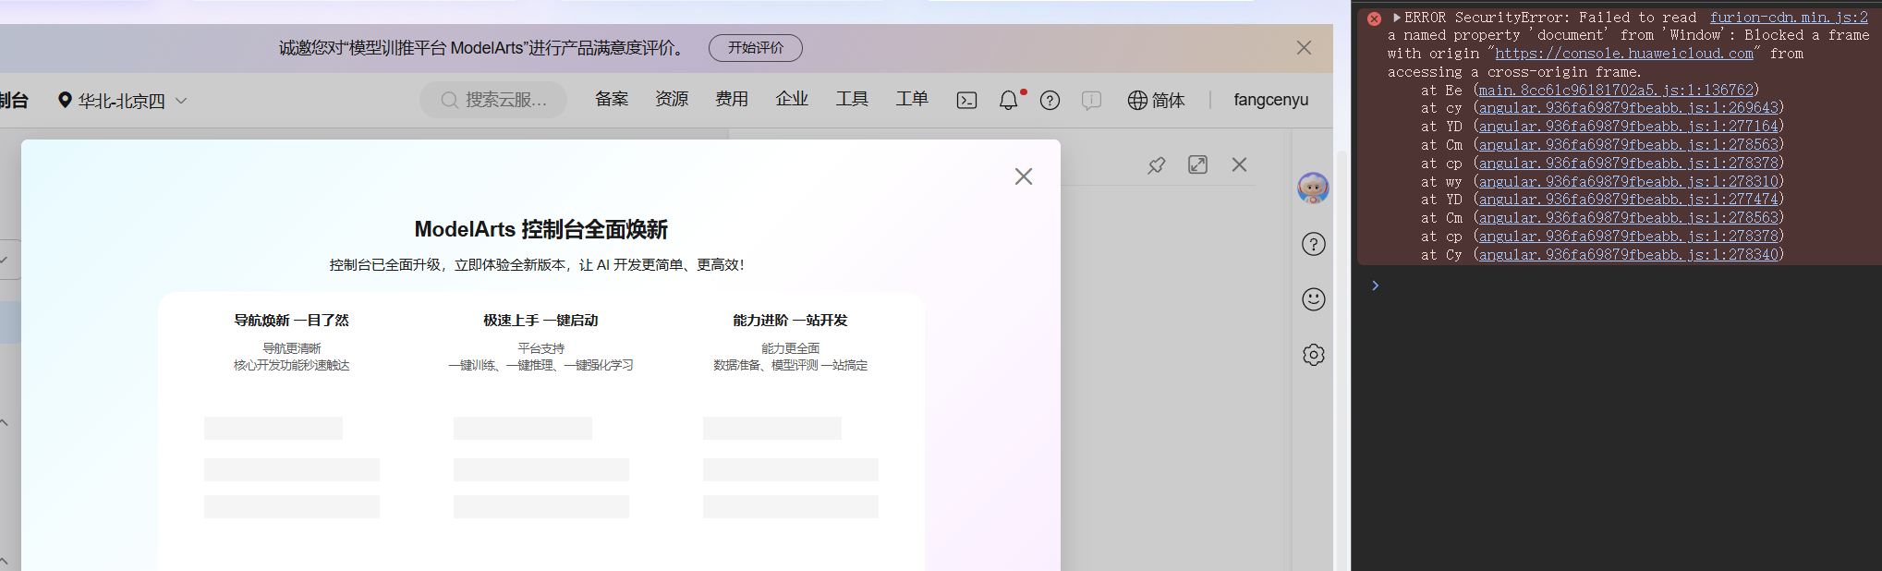Click the help question mark in top bar
This screenshot has height=571, width=1882.
(x=1050, y=101)
